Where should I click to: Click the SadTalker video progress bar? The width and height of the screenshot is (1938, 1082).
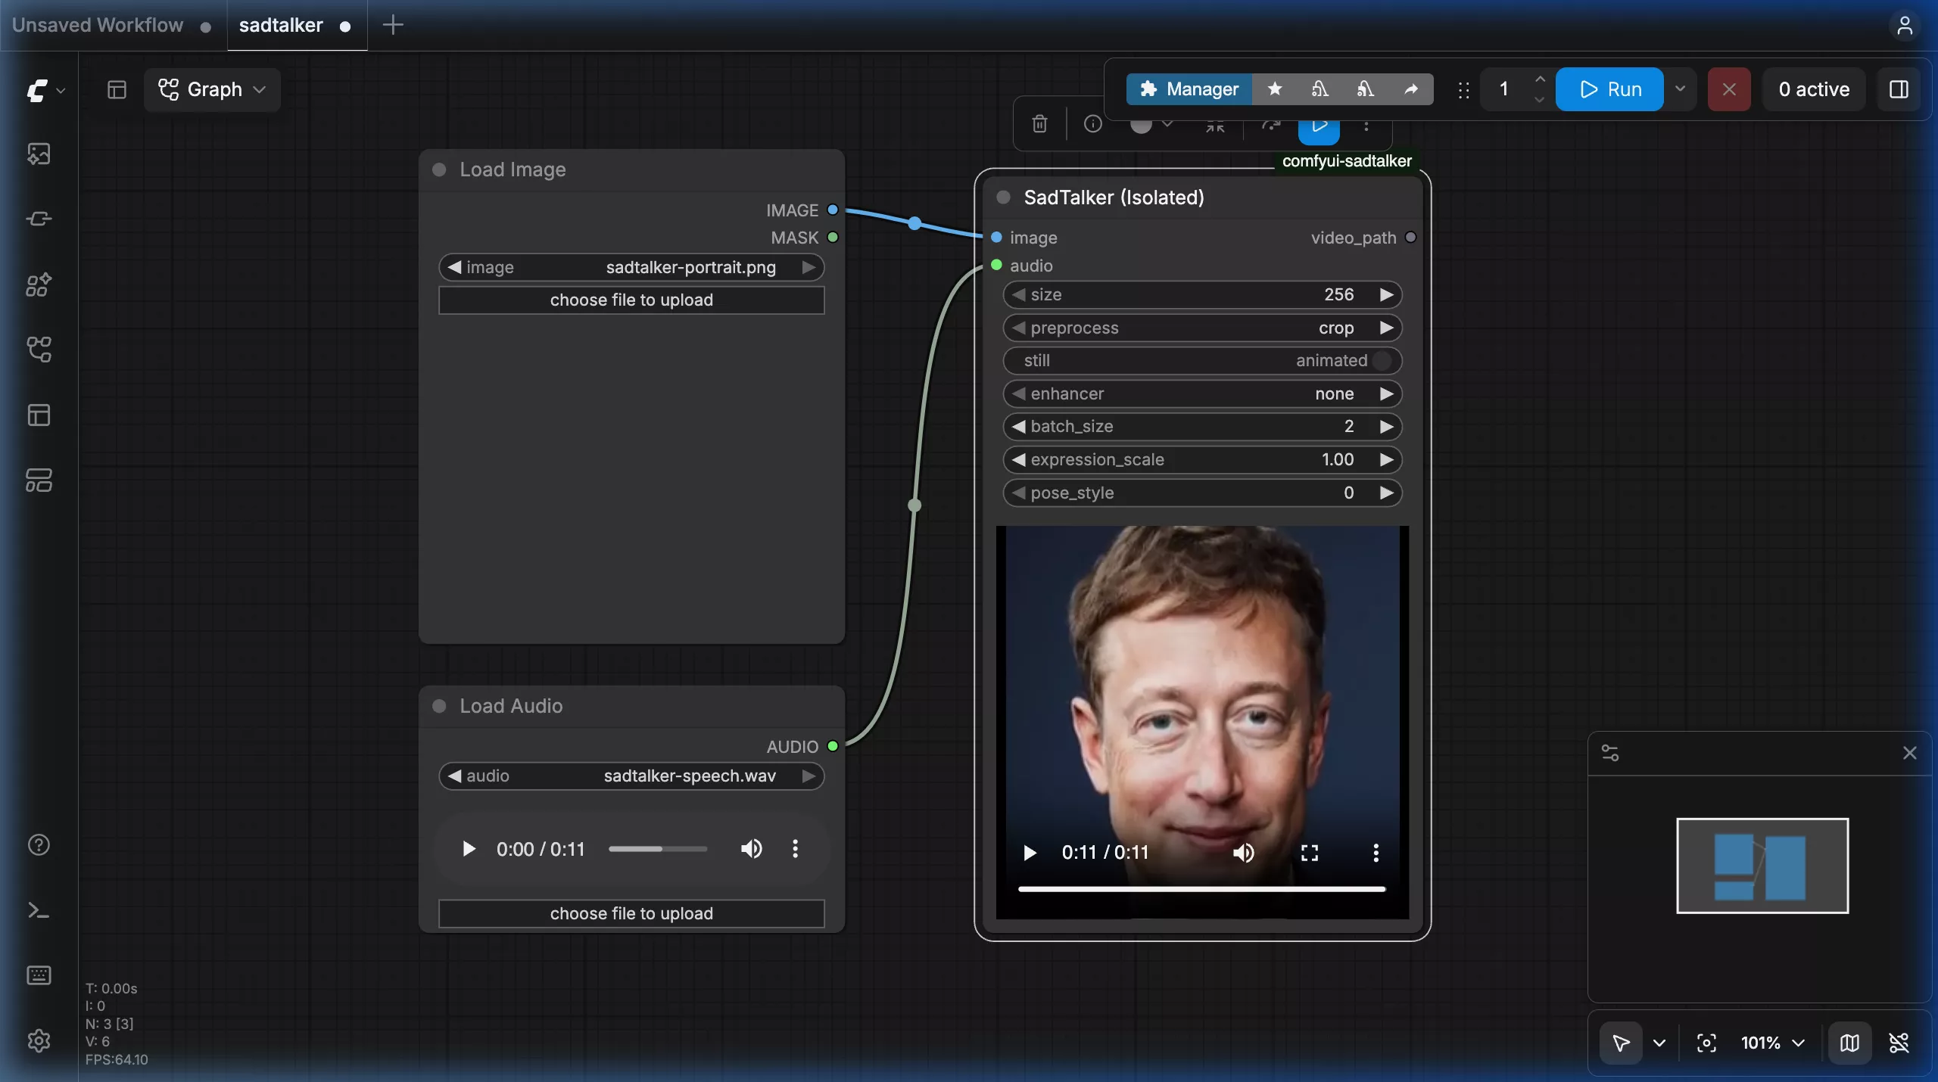1201,889
